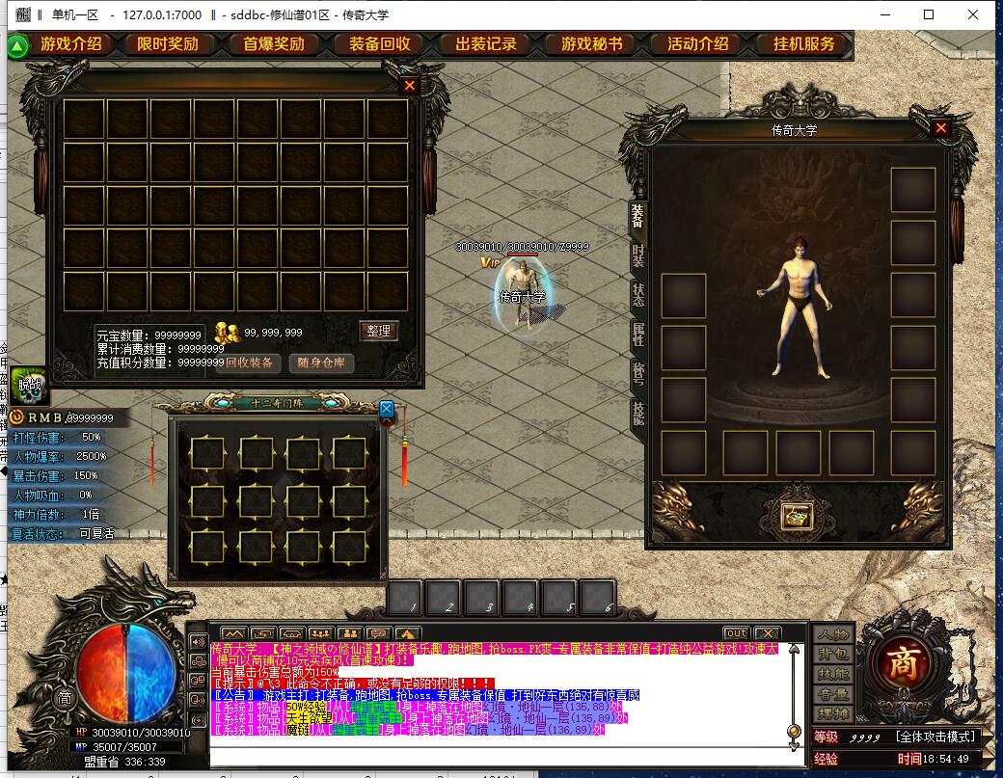Click the third chat toolbar icon
Screen dimensions: 1003x778
(291, 633)
